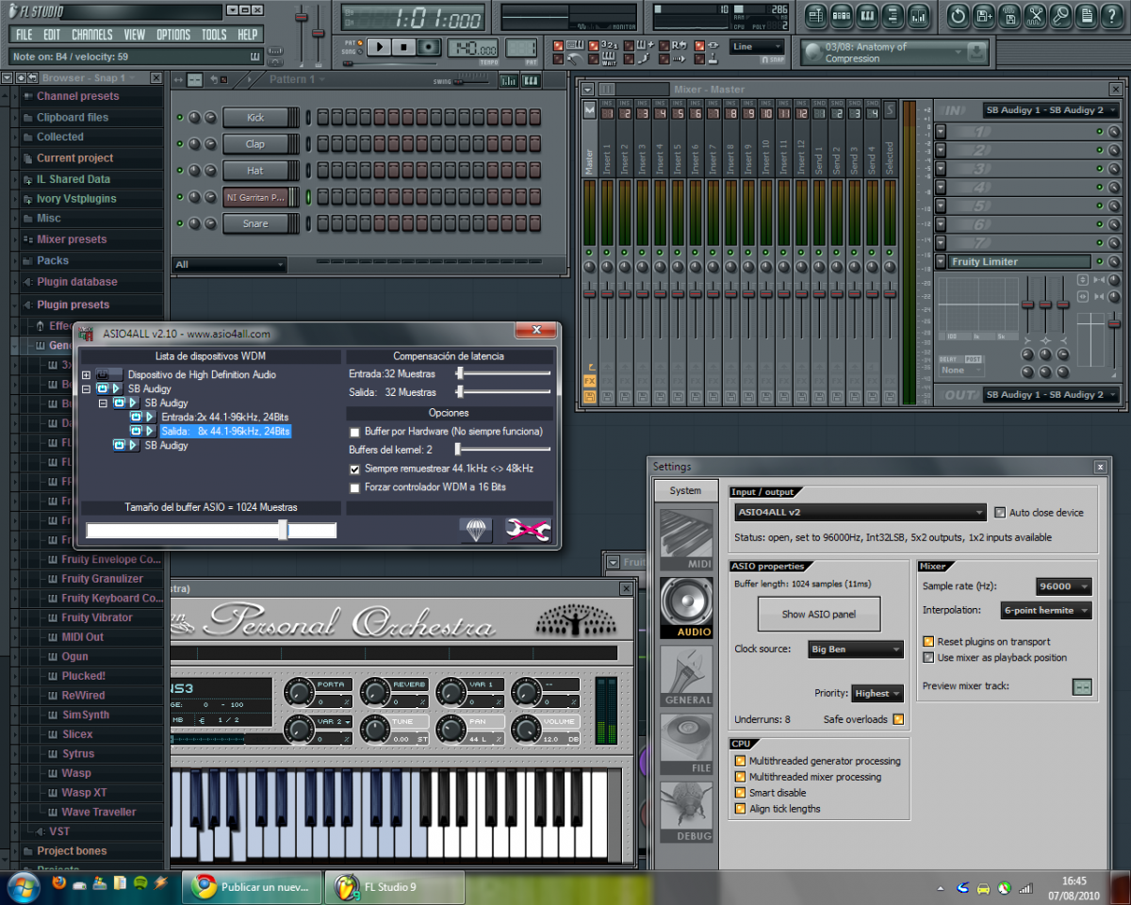Viewport: 1131px width, 905px height.
Task: Uncheck Siempre remuestrear 44.1kHz <-> 48kHz
Action: tap(355, 469)
